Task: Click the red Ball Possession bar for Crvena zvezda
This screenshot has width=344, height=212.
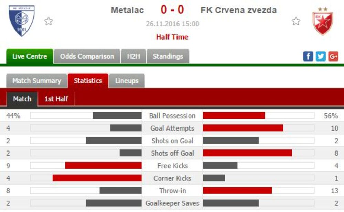Action: (x=234, y=115)
